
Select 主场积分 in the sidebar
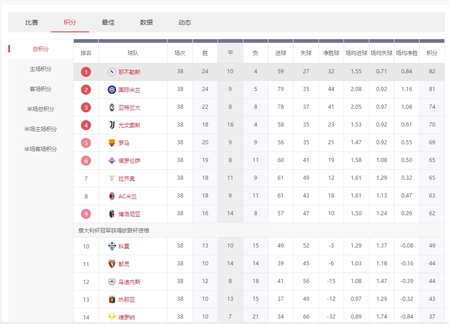40,69
